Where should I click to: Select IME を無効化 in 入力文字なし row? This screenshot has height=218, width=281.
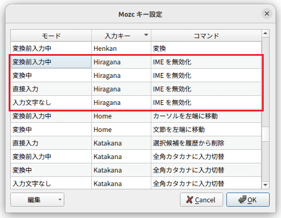pos(206,102)
